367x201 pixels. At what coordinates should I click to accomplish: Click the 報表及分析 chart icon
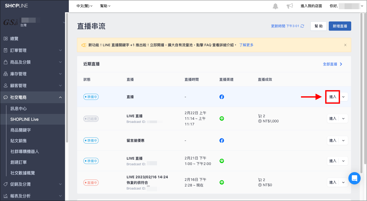5,196
